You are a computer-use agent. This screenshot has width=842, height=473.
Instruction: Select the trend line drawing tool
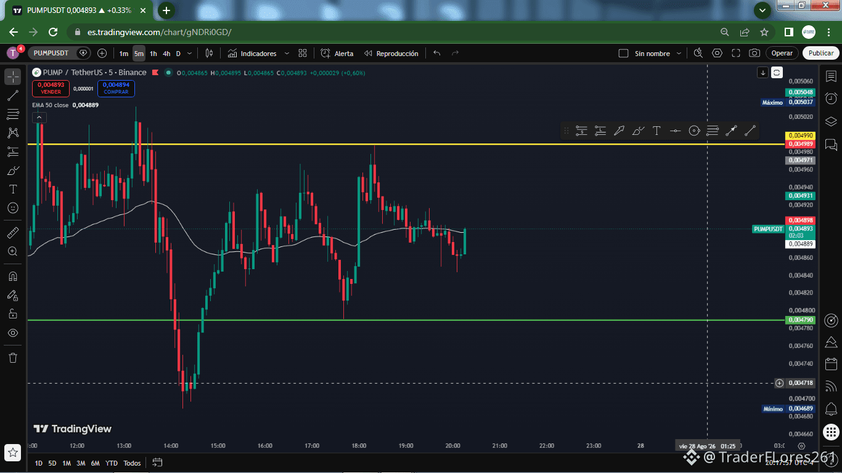13,95
